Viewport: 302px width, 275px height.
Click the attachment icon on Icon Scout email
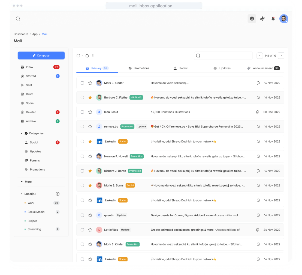(x=258, y=112)
